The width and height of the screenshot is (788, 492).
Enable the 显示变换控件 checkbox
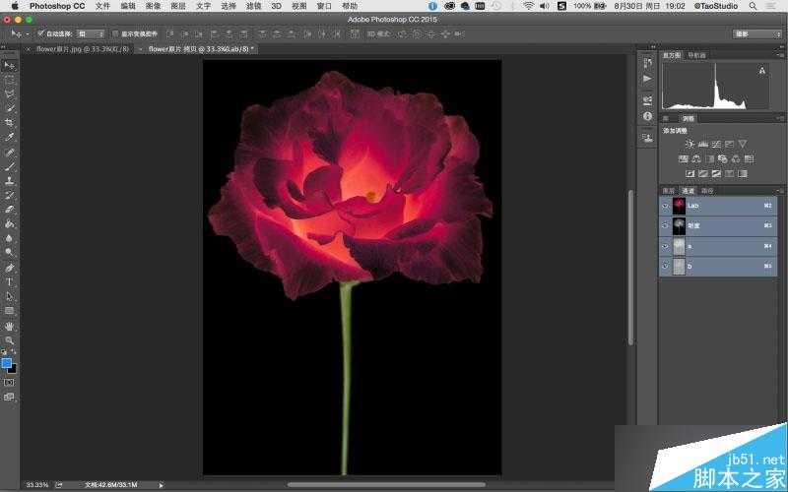(x=114, y=33)
